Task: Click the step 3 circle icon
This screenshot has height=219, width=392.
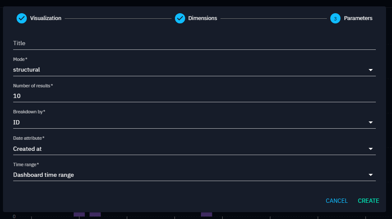Action: tap(335, 18)
